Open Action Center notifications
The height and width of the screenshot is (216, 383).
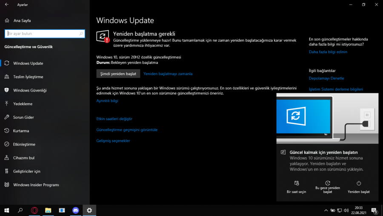[x=374, y=210]
